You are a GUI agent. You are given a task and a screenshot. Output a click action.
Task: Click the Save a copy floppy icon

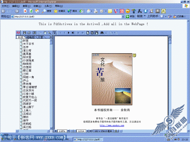tap(24, 33)
